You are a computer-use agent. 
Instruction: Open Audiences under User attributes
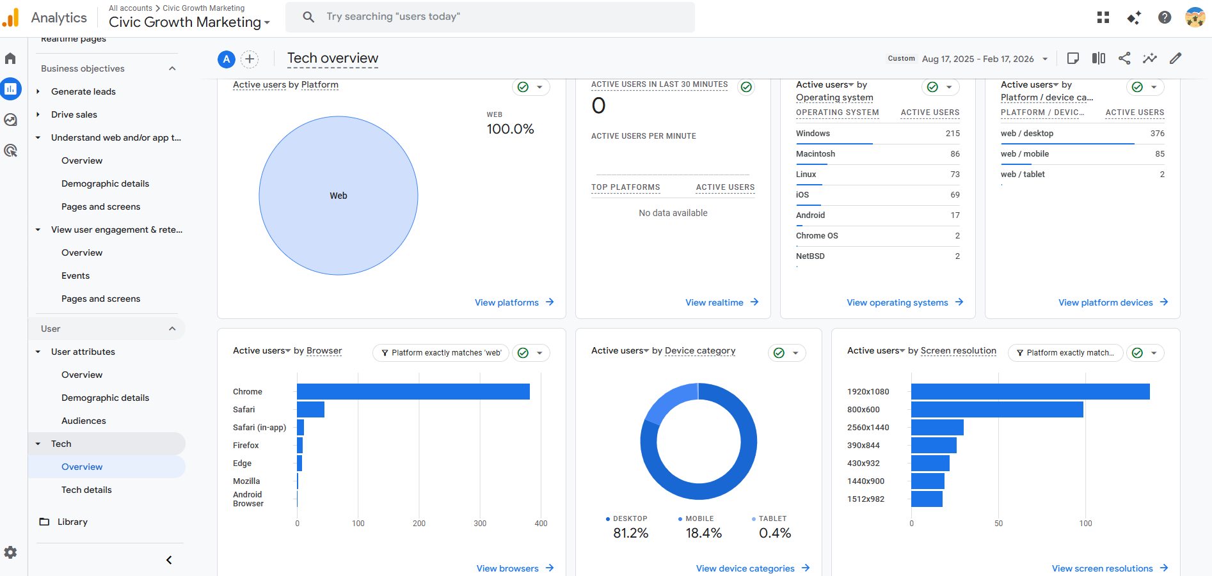[84, 421]
